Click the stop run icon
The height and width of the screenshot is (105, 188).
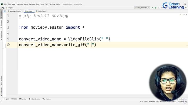coord(162,8)
